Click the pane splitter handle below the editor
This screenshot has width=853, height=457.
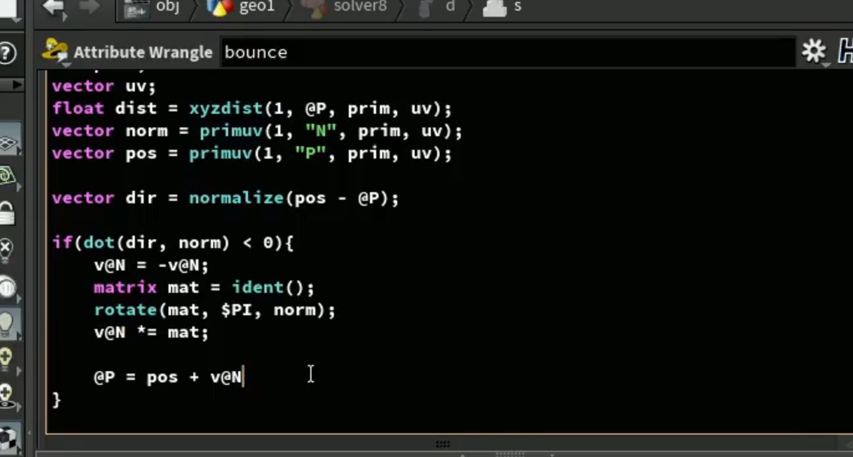(x=443, y=444)
